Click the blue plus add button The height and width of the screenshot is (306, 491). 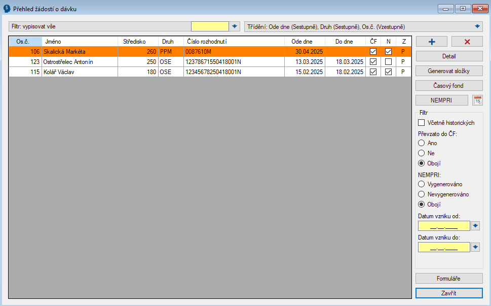coord(431,42)
